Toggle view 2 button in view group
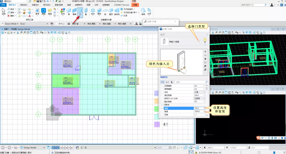 [56, 148]
